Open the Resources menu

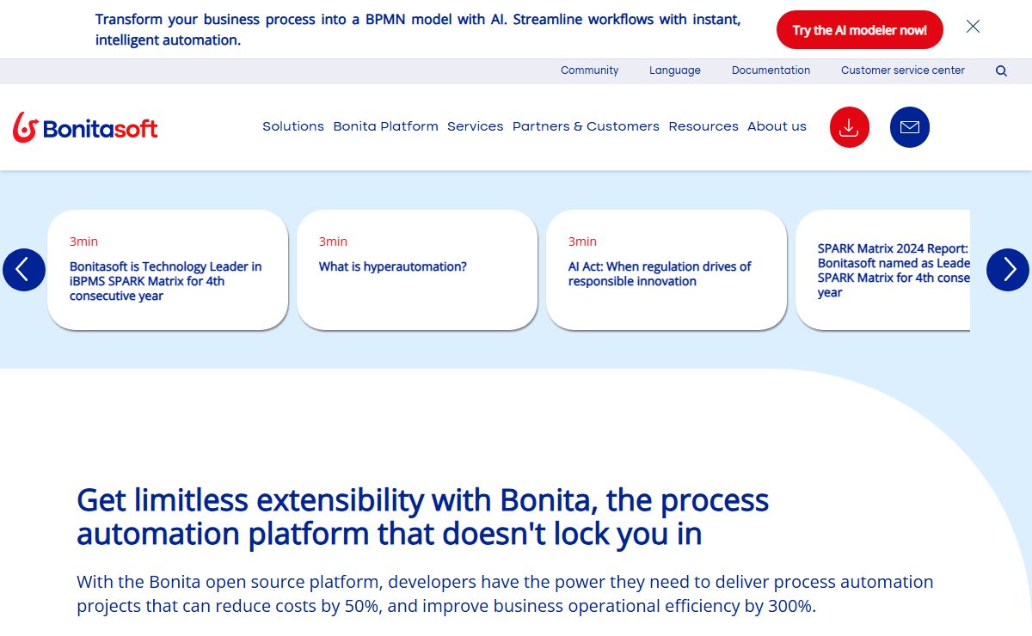(x=703, y=126)
